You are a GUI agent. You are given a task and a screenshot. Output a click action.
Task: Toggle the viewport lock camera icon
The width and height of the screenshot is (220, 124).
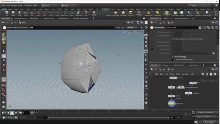pyautogui.click(x=124, y=32)
